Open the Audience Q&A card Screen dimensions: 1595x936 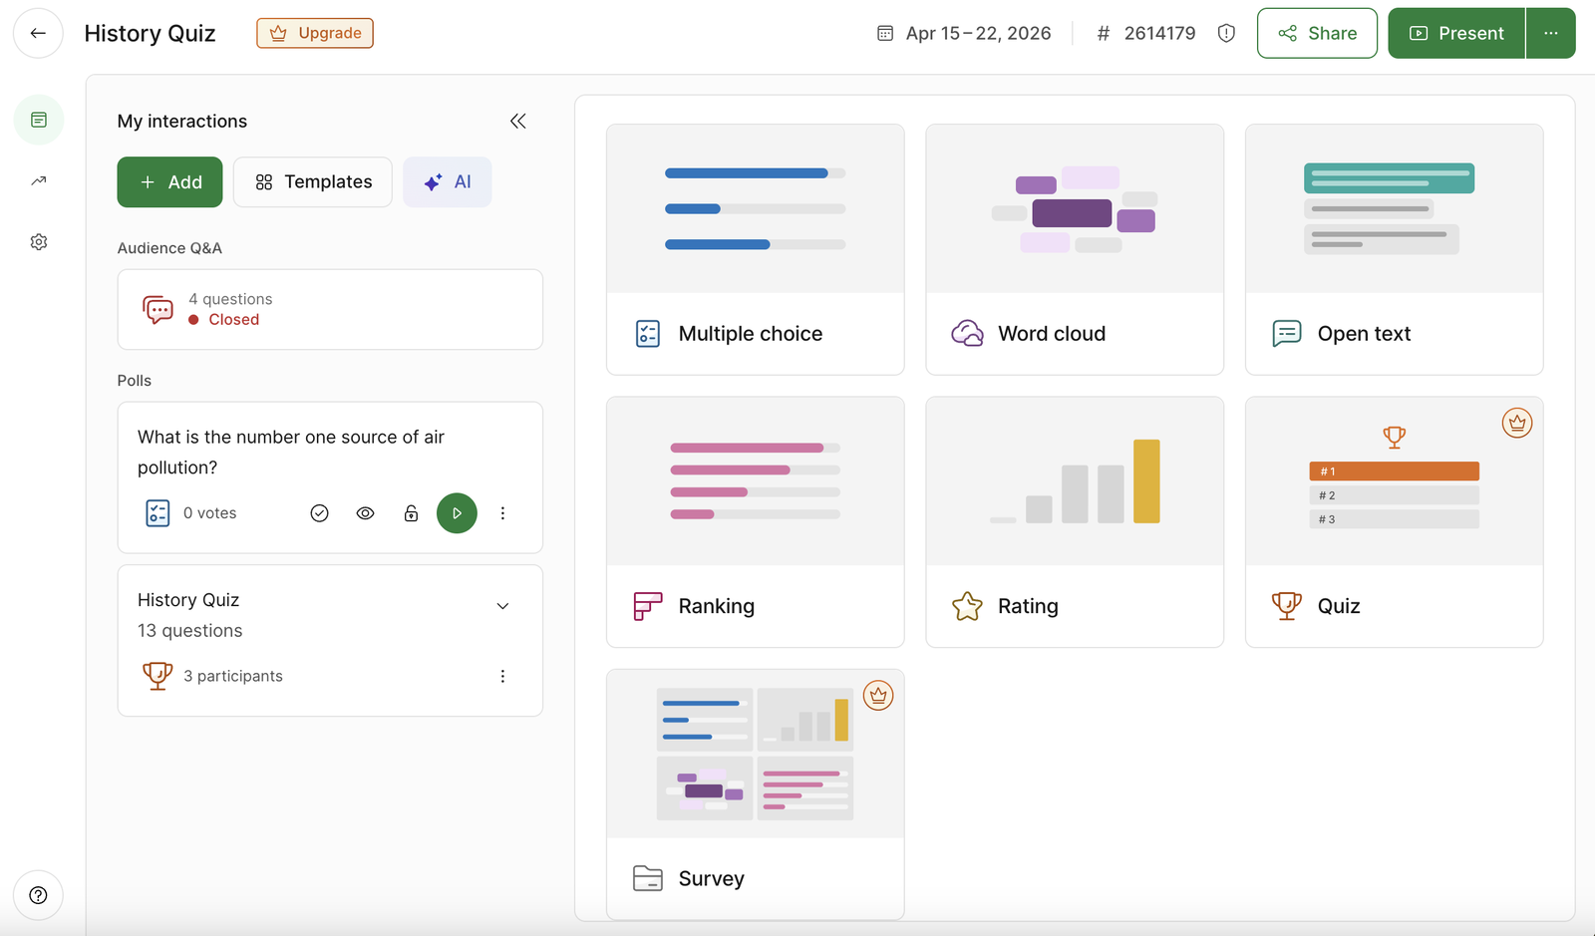330,309
